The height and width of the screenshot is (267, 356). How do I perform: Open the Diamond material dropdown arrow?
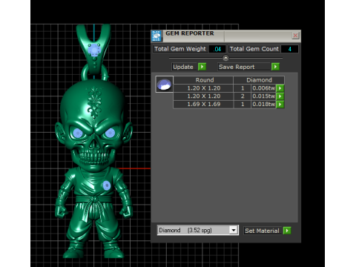coord(233,230)
